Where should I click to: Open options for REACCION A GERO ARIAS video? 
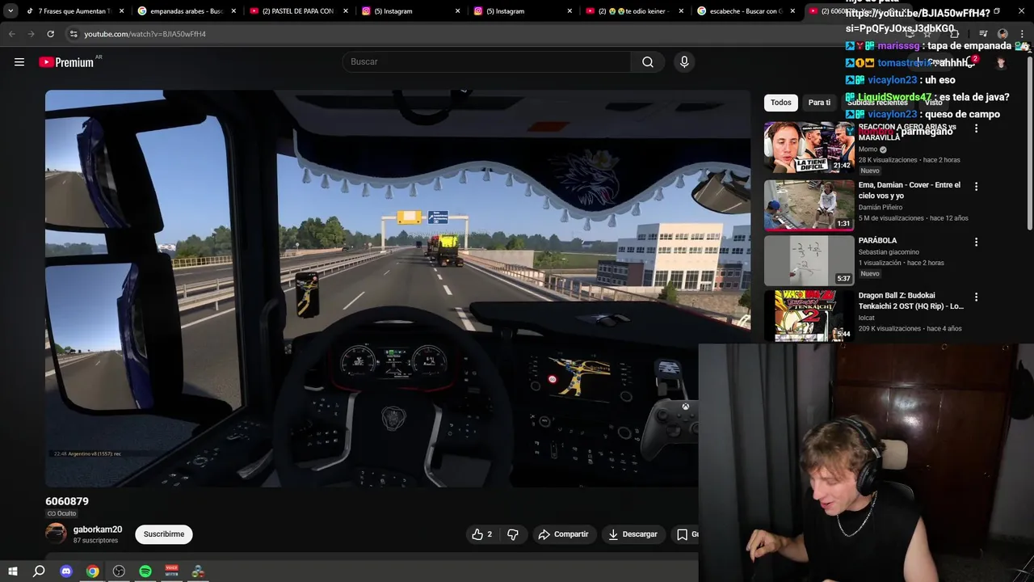(x=976, y=129)
